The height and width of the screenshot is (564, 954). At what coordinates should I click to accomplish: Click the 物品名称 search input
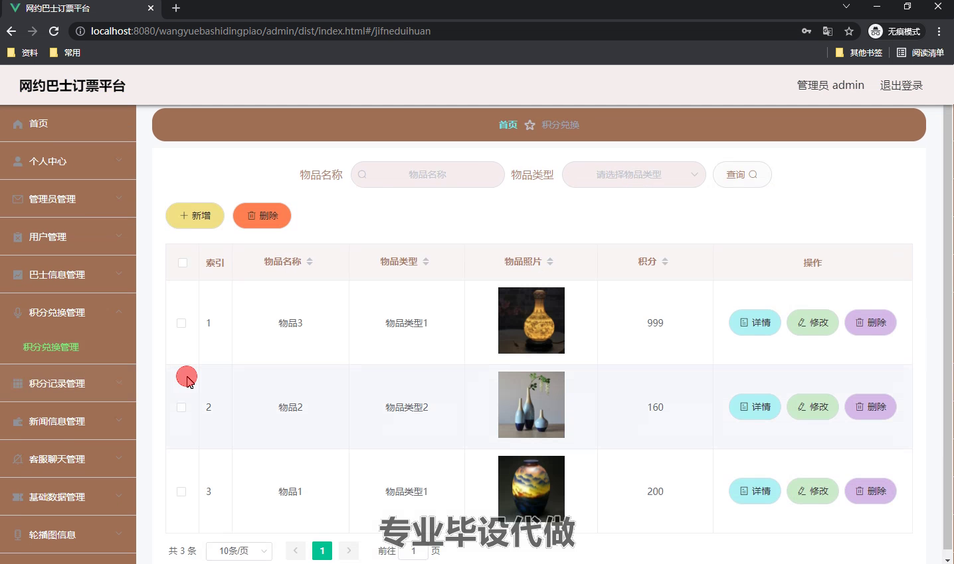point(428,175)
